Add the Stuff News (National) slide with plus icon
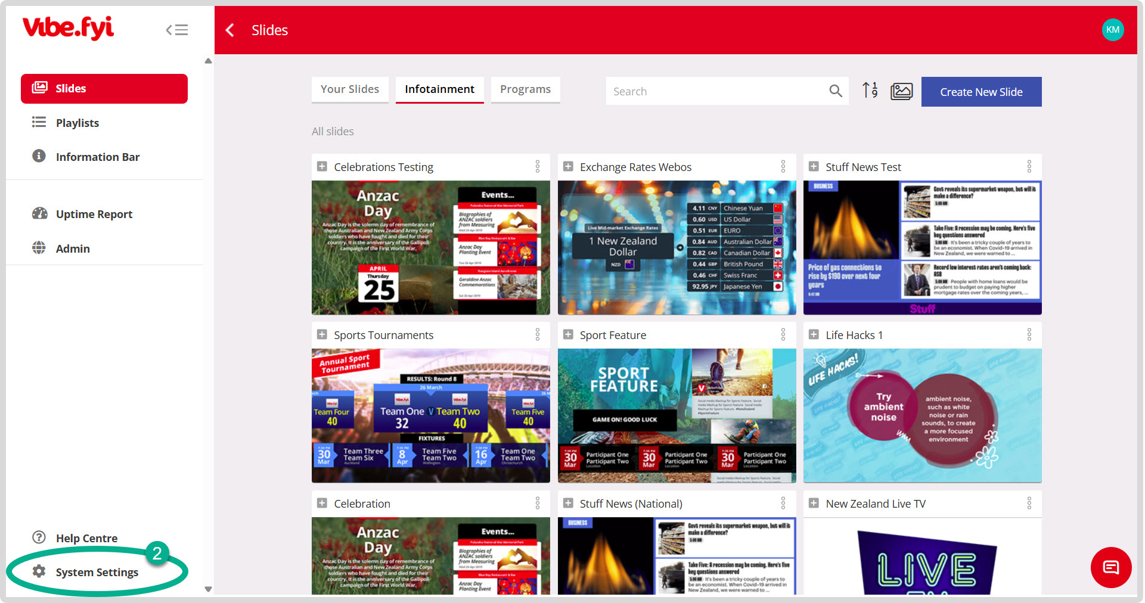 [568, 503]
